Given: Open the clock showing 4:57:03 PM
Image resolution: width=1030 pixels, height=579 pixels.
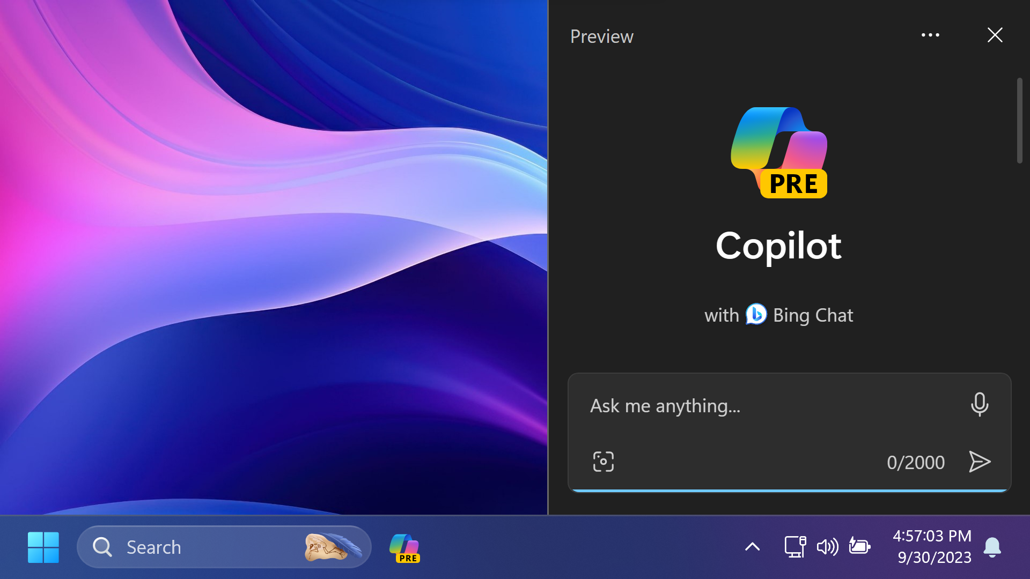Looking at the screenshot, I should [932, 546].
